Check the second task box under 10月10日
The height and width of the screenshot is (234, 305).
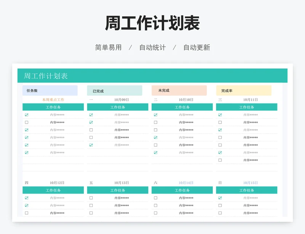(x=156, y=123)
